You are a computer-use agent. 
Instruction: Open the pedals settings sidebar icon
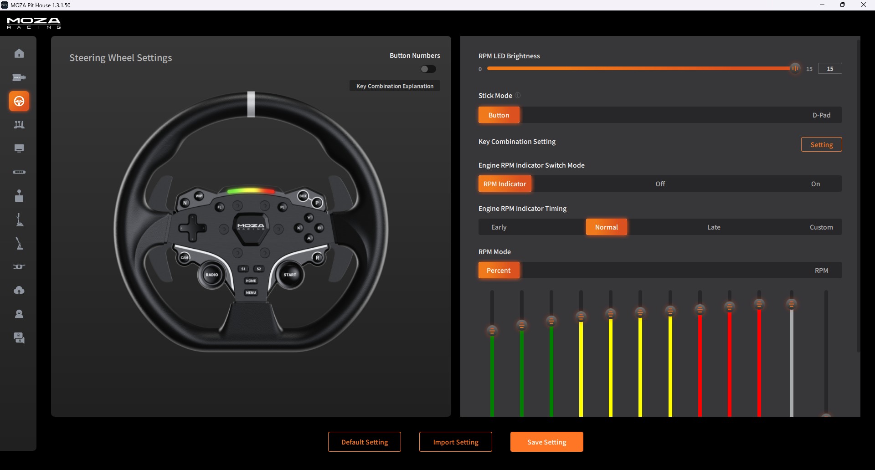click(19, 125)
